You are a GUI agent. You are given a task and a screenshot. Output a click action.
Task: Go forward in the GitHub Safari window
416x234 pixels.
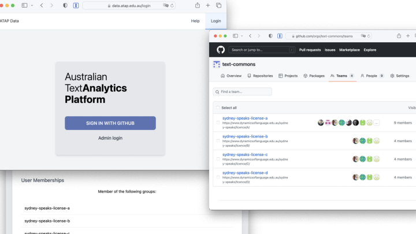tap(259, 36)
